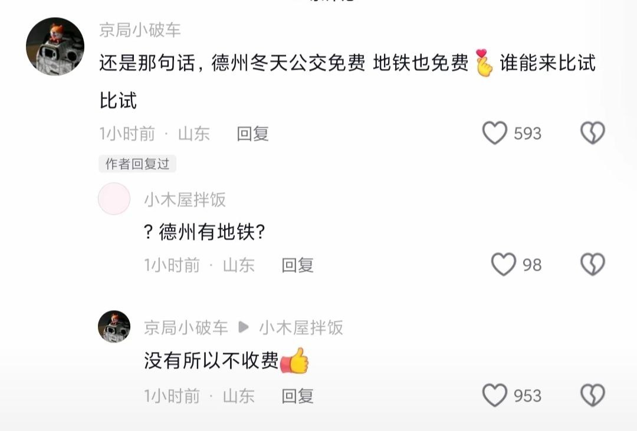This screenshot has width=637, height=431.
Task: Tap 回复 under the top comment
Action: click(252, 134)
